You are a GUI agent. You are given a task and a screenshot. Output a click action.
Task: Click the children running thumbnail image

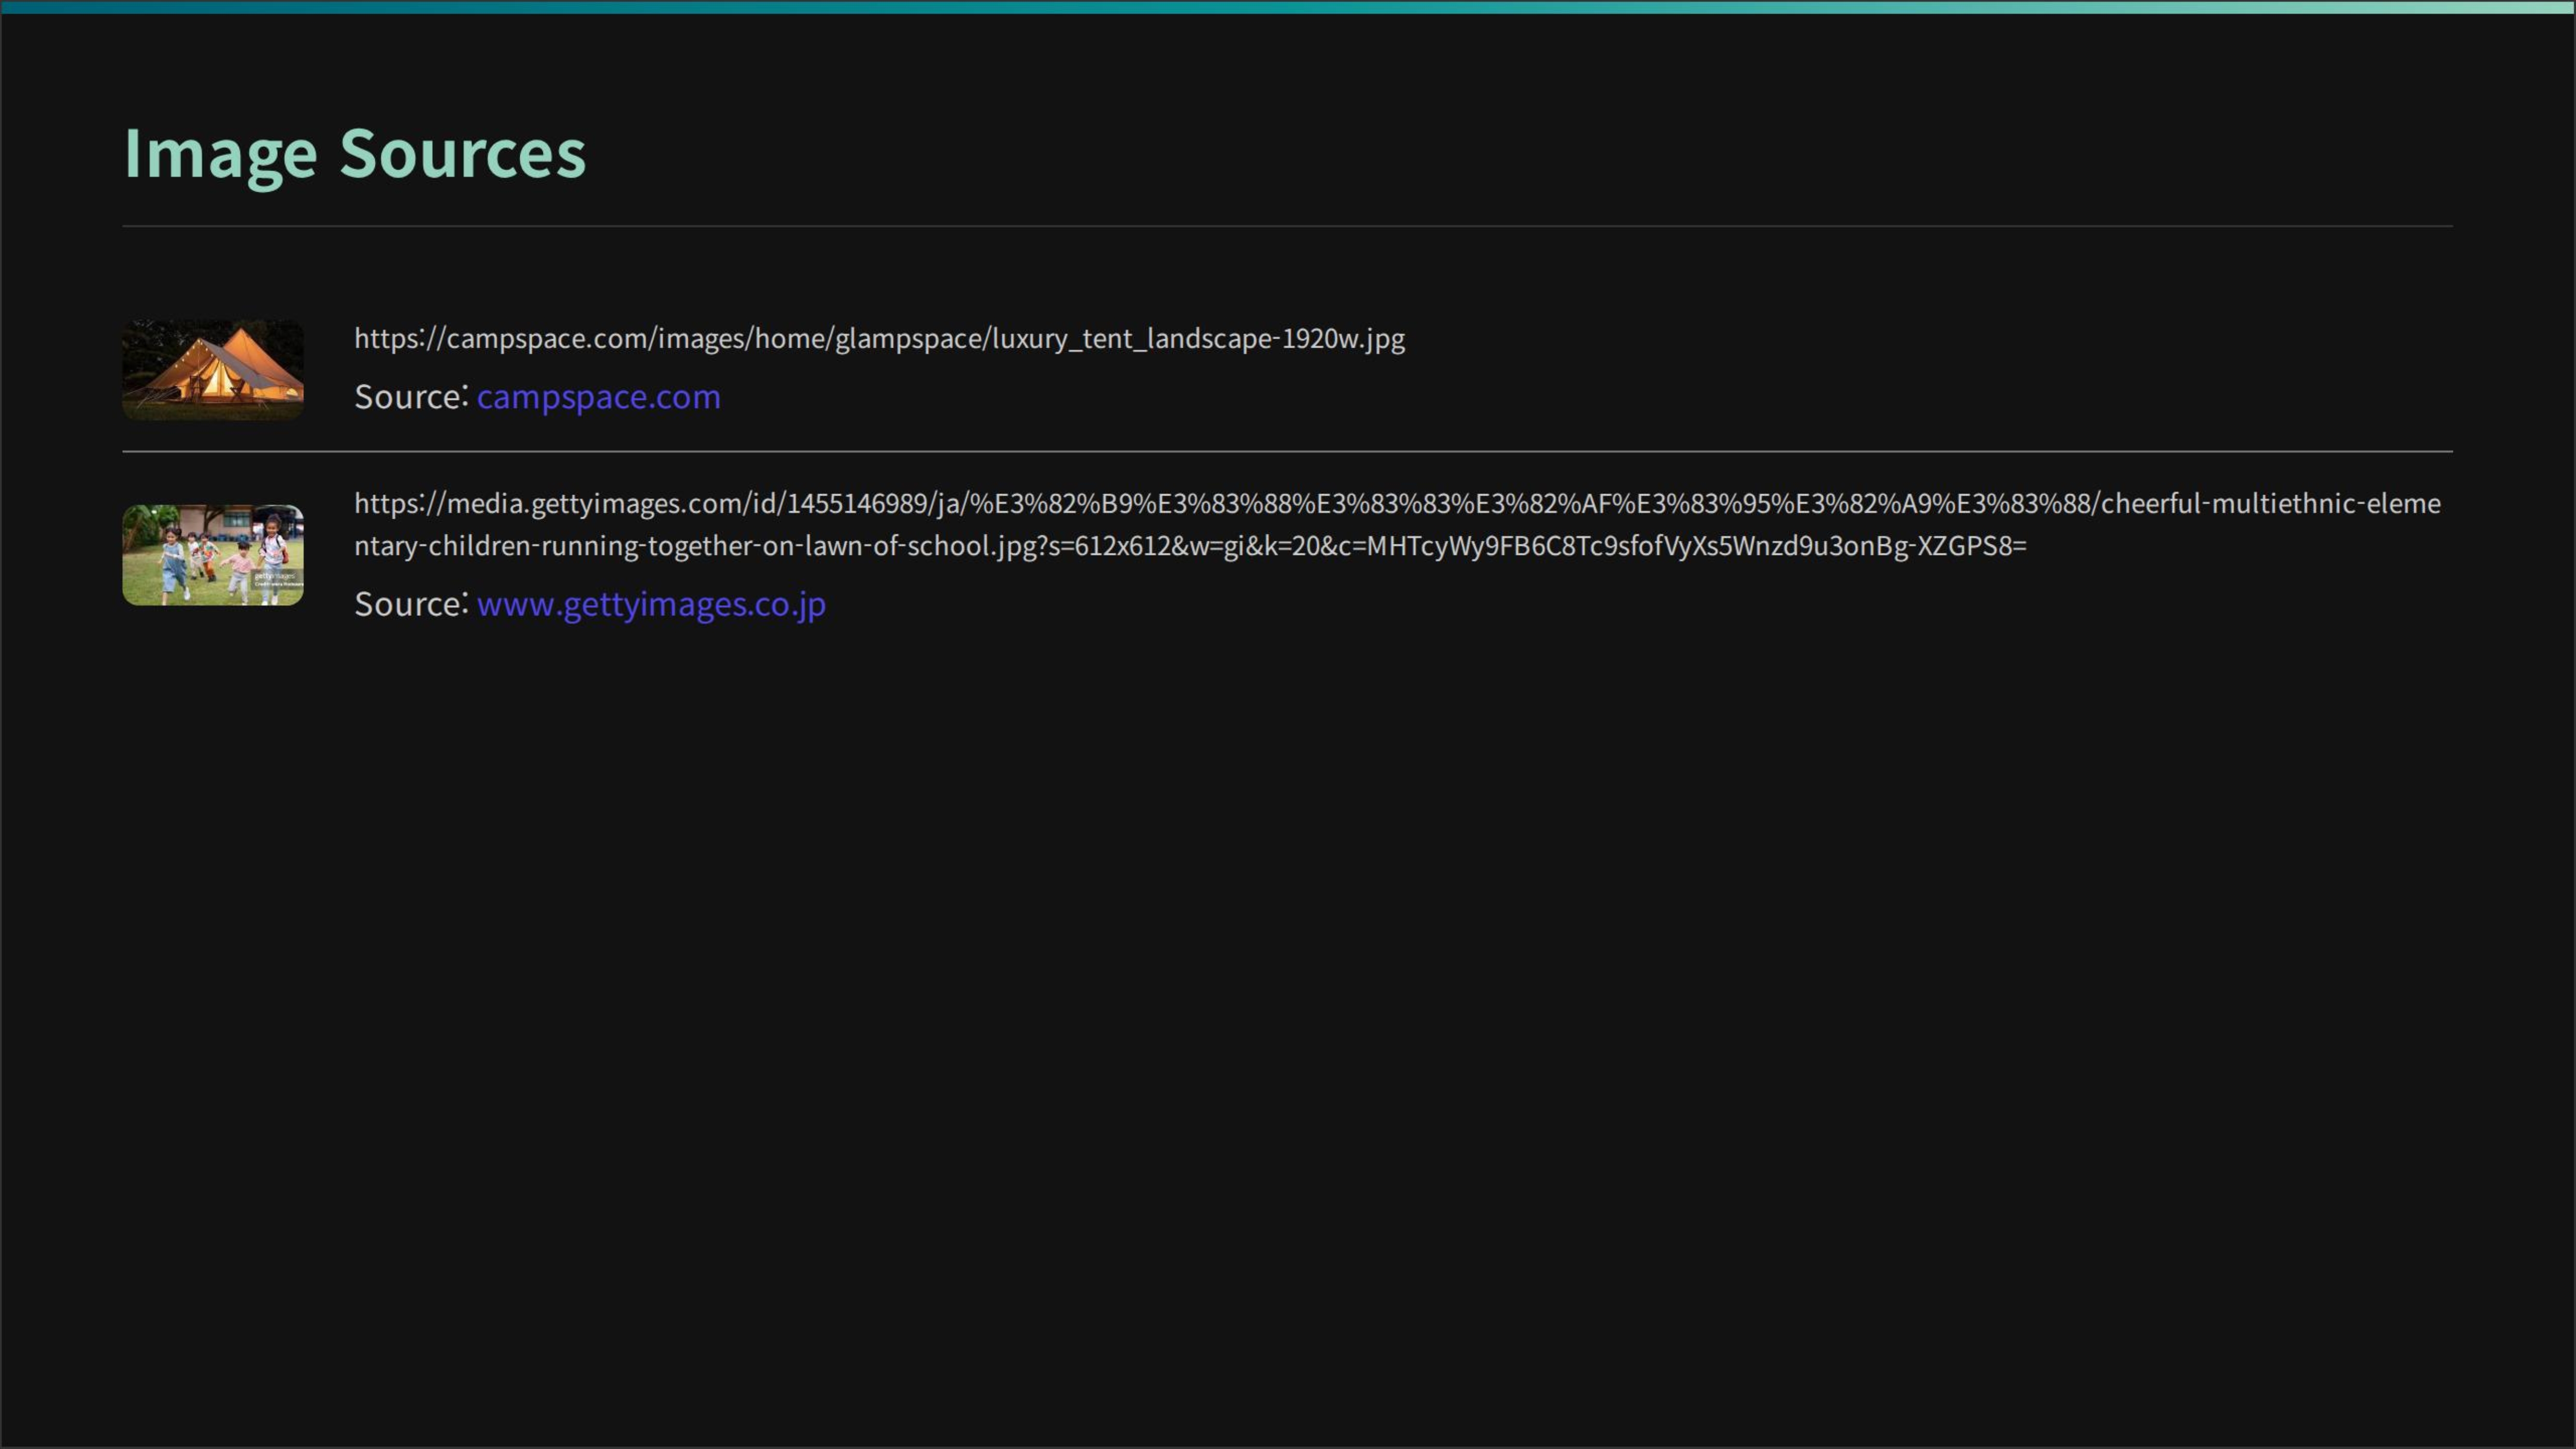click(x=212, y=555)
